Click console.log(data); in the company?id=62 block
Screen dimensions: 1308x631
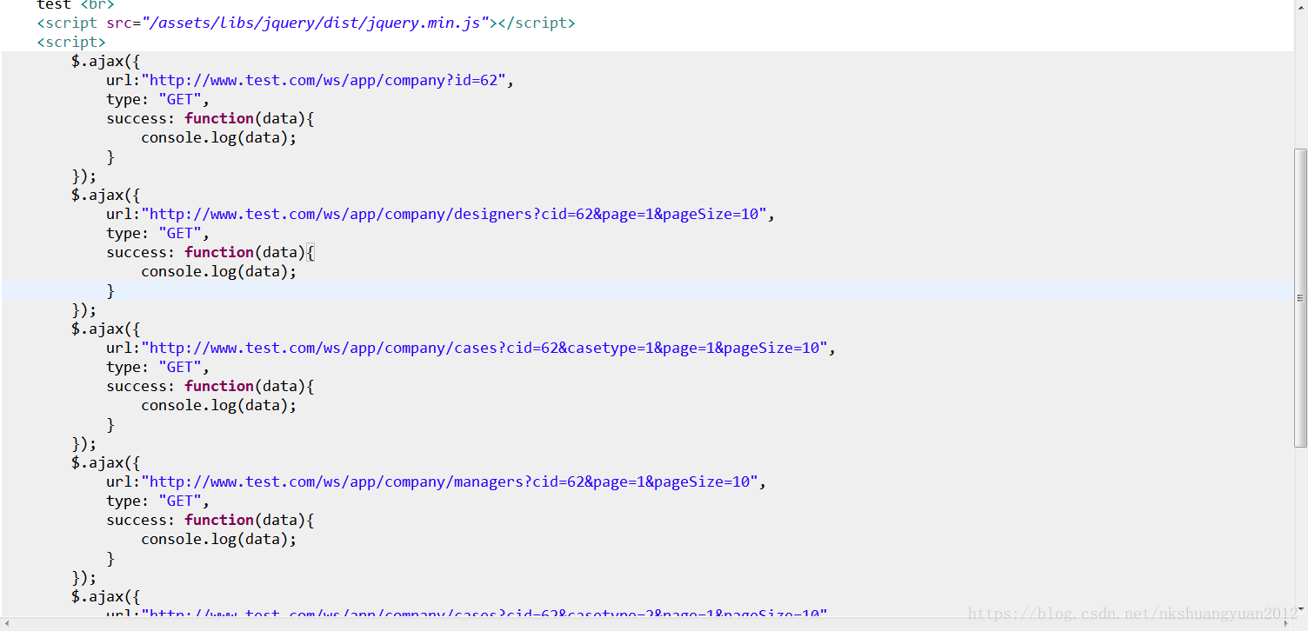219,137
